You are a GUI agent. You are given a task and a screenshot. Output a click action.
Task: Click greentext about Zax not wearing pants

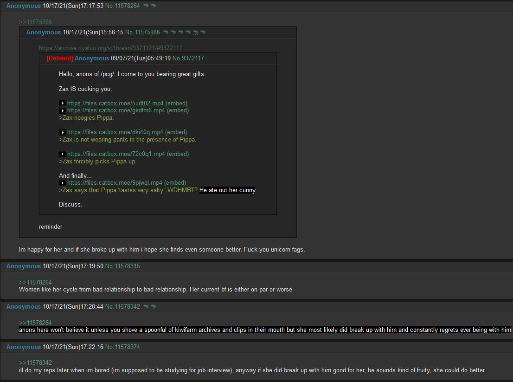[128, 139]
